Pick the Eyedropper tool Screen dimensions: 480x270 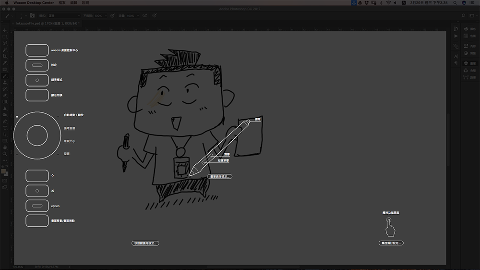[x=5, y=62]
